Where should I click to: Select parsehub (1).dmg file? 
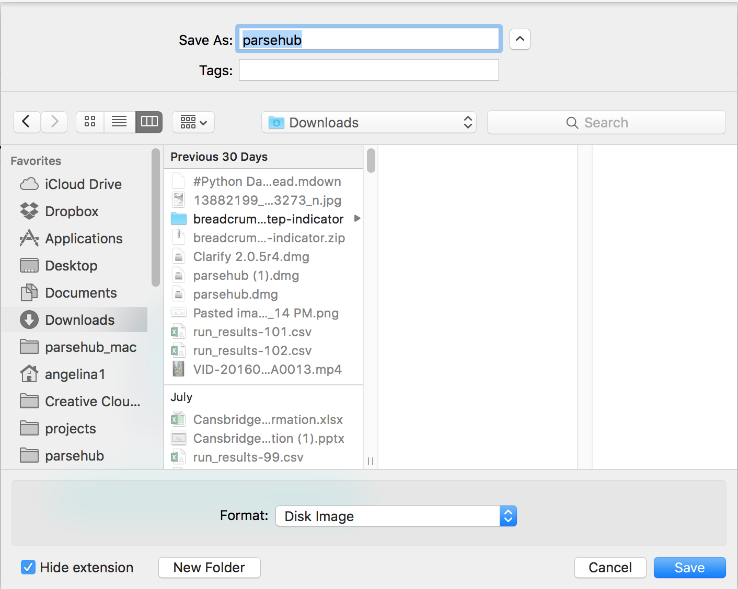click(263, 275)
